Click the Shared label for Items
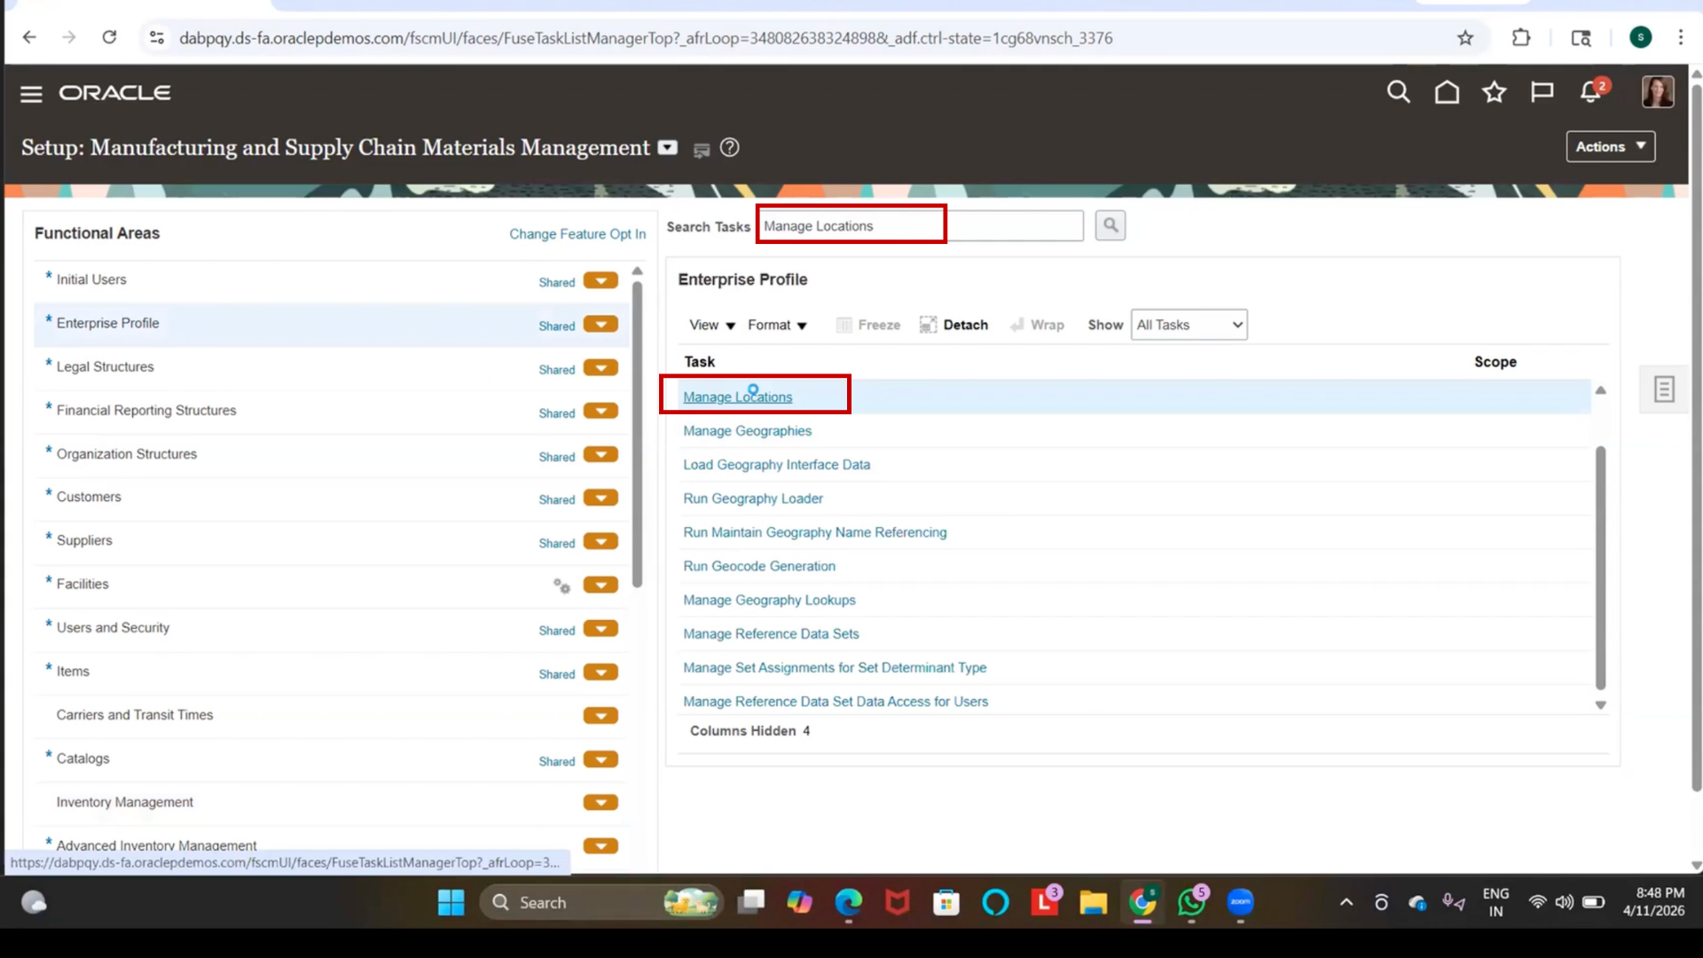Viewport: 1703px width, 958px height. click(556, 674)
